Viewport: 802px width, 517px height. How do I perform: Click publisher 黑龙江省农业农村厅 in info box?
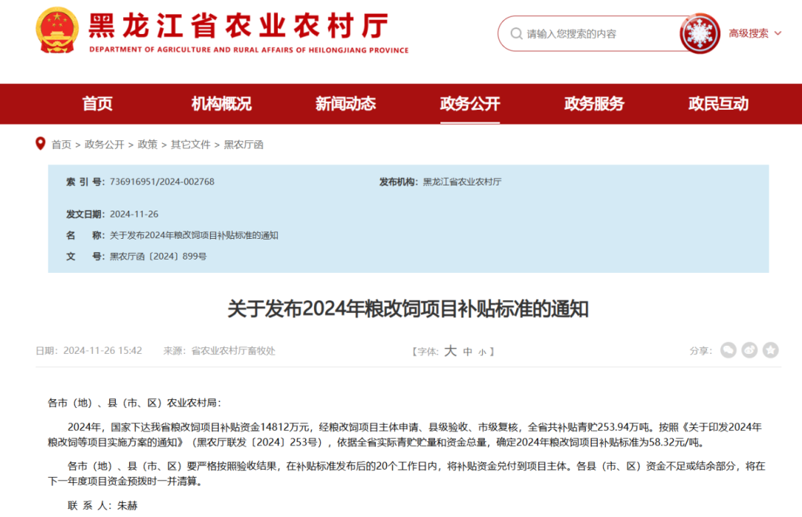tap(462, 182)
